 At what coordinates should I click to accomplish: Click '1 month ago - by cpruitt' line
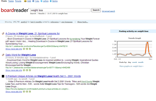(x=20, y=79)
